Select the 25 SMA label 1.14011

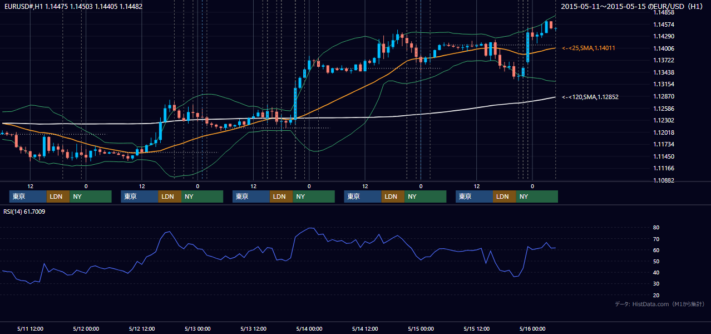click(x=589, y=48)
